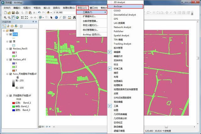The width and height of the screenshot is (201, 134).
Task: Click the pink class 1 swatch under Reclass_Recl5
Action: (x=14, y=53)
